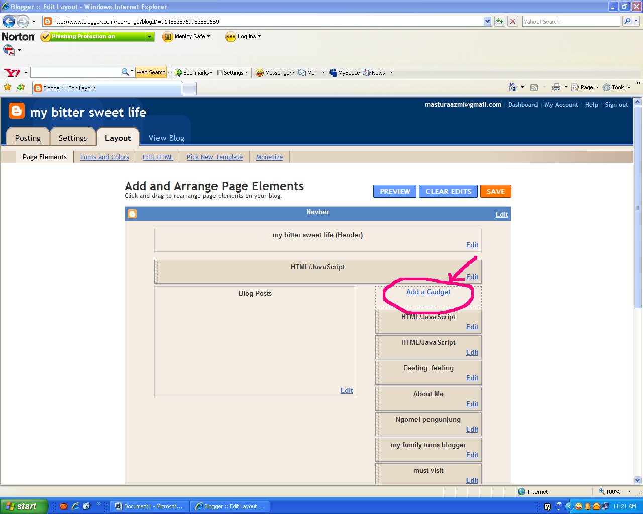Expand the Norton Phishing Protection dropdown
The height and width of the screenshot is (514, 643).
149,37
